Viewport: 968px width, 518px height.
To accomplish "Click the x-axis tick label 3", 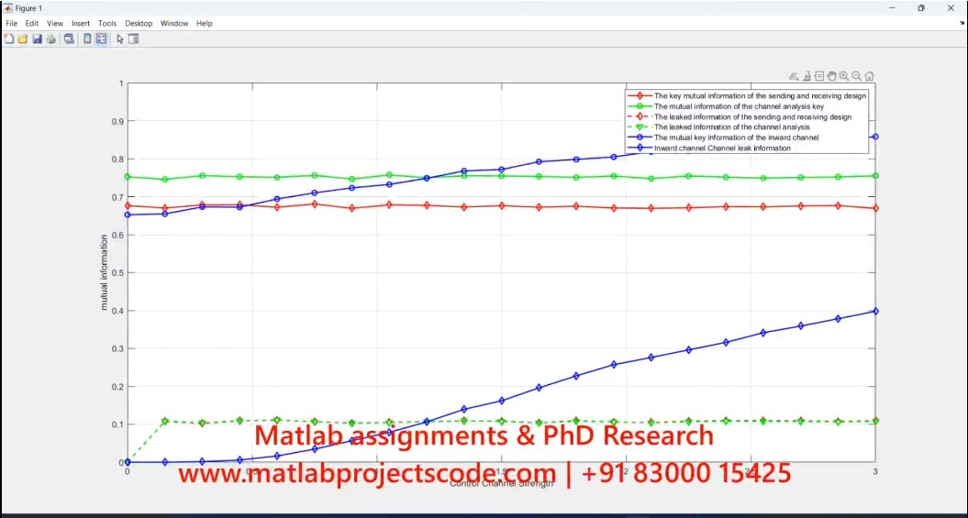I will point(874,471).
